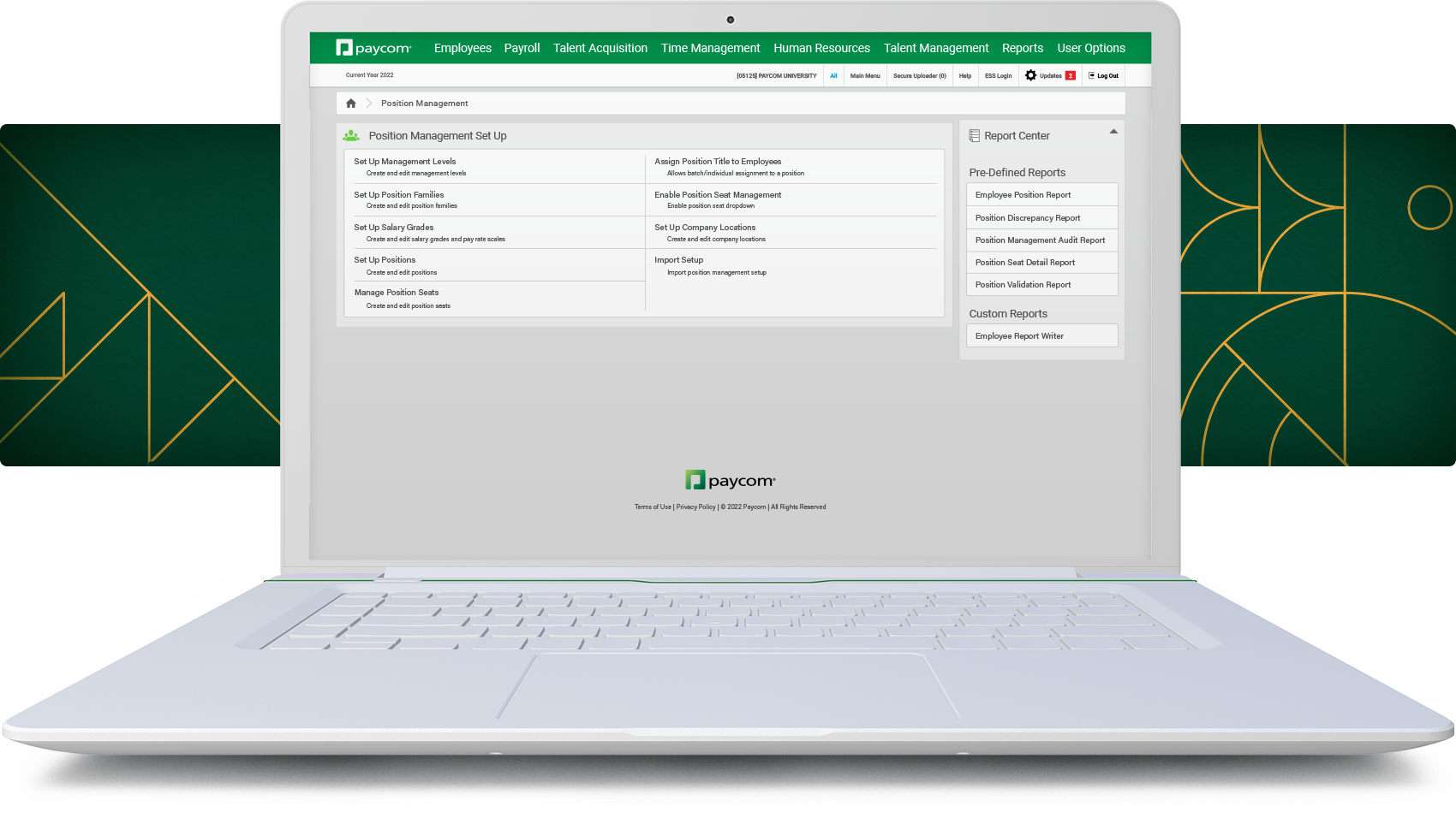
Task: Click the Log Out icon
Action: pos(1092,75)
